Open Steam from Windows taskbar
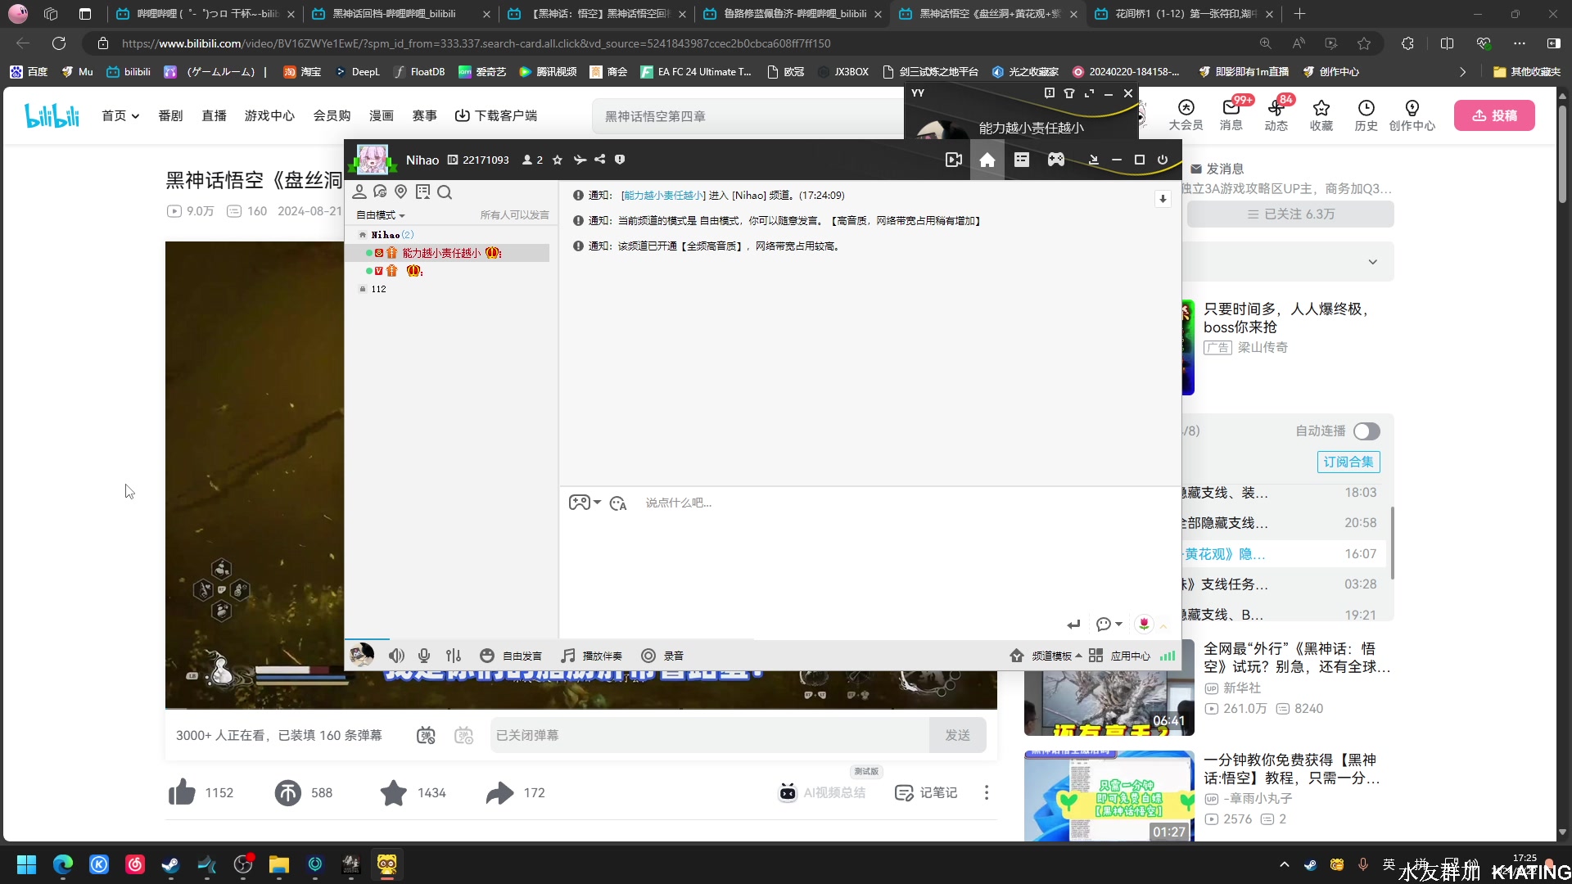This screenshot has width=1572, height=884. pyautogui.click(x=171, y=864)
